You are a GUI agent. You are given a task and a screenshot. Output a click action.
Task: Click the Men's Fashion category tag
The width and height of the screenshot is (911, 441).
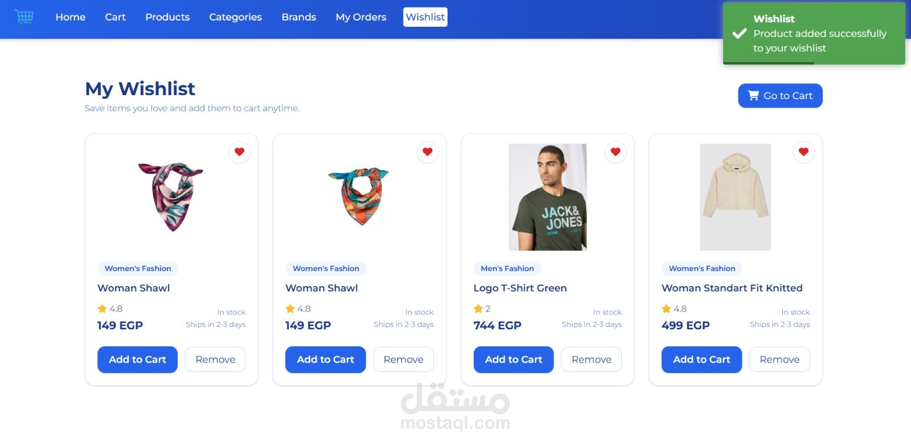click(x=507, y=268)
